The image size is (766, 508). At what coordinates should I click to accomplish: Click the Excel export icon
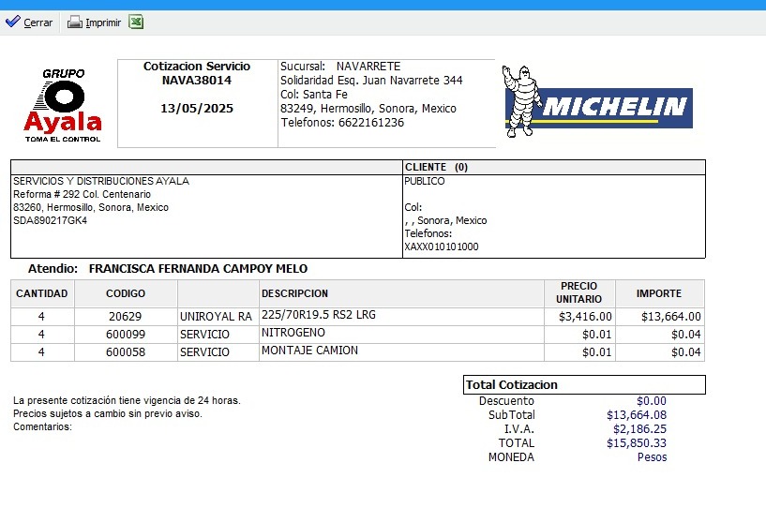pyautogui.click(x=136, y=22)
